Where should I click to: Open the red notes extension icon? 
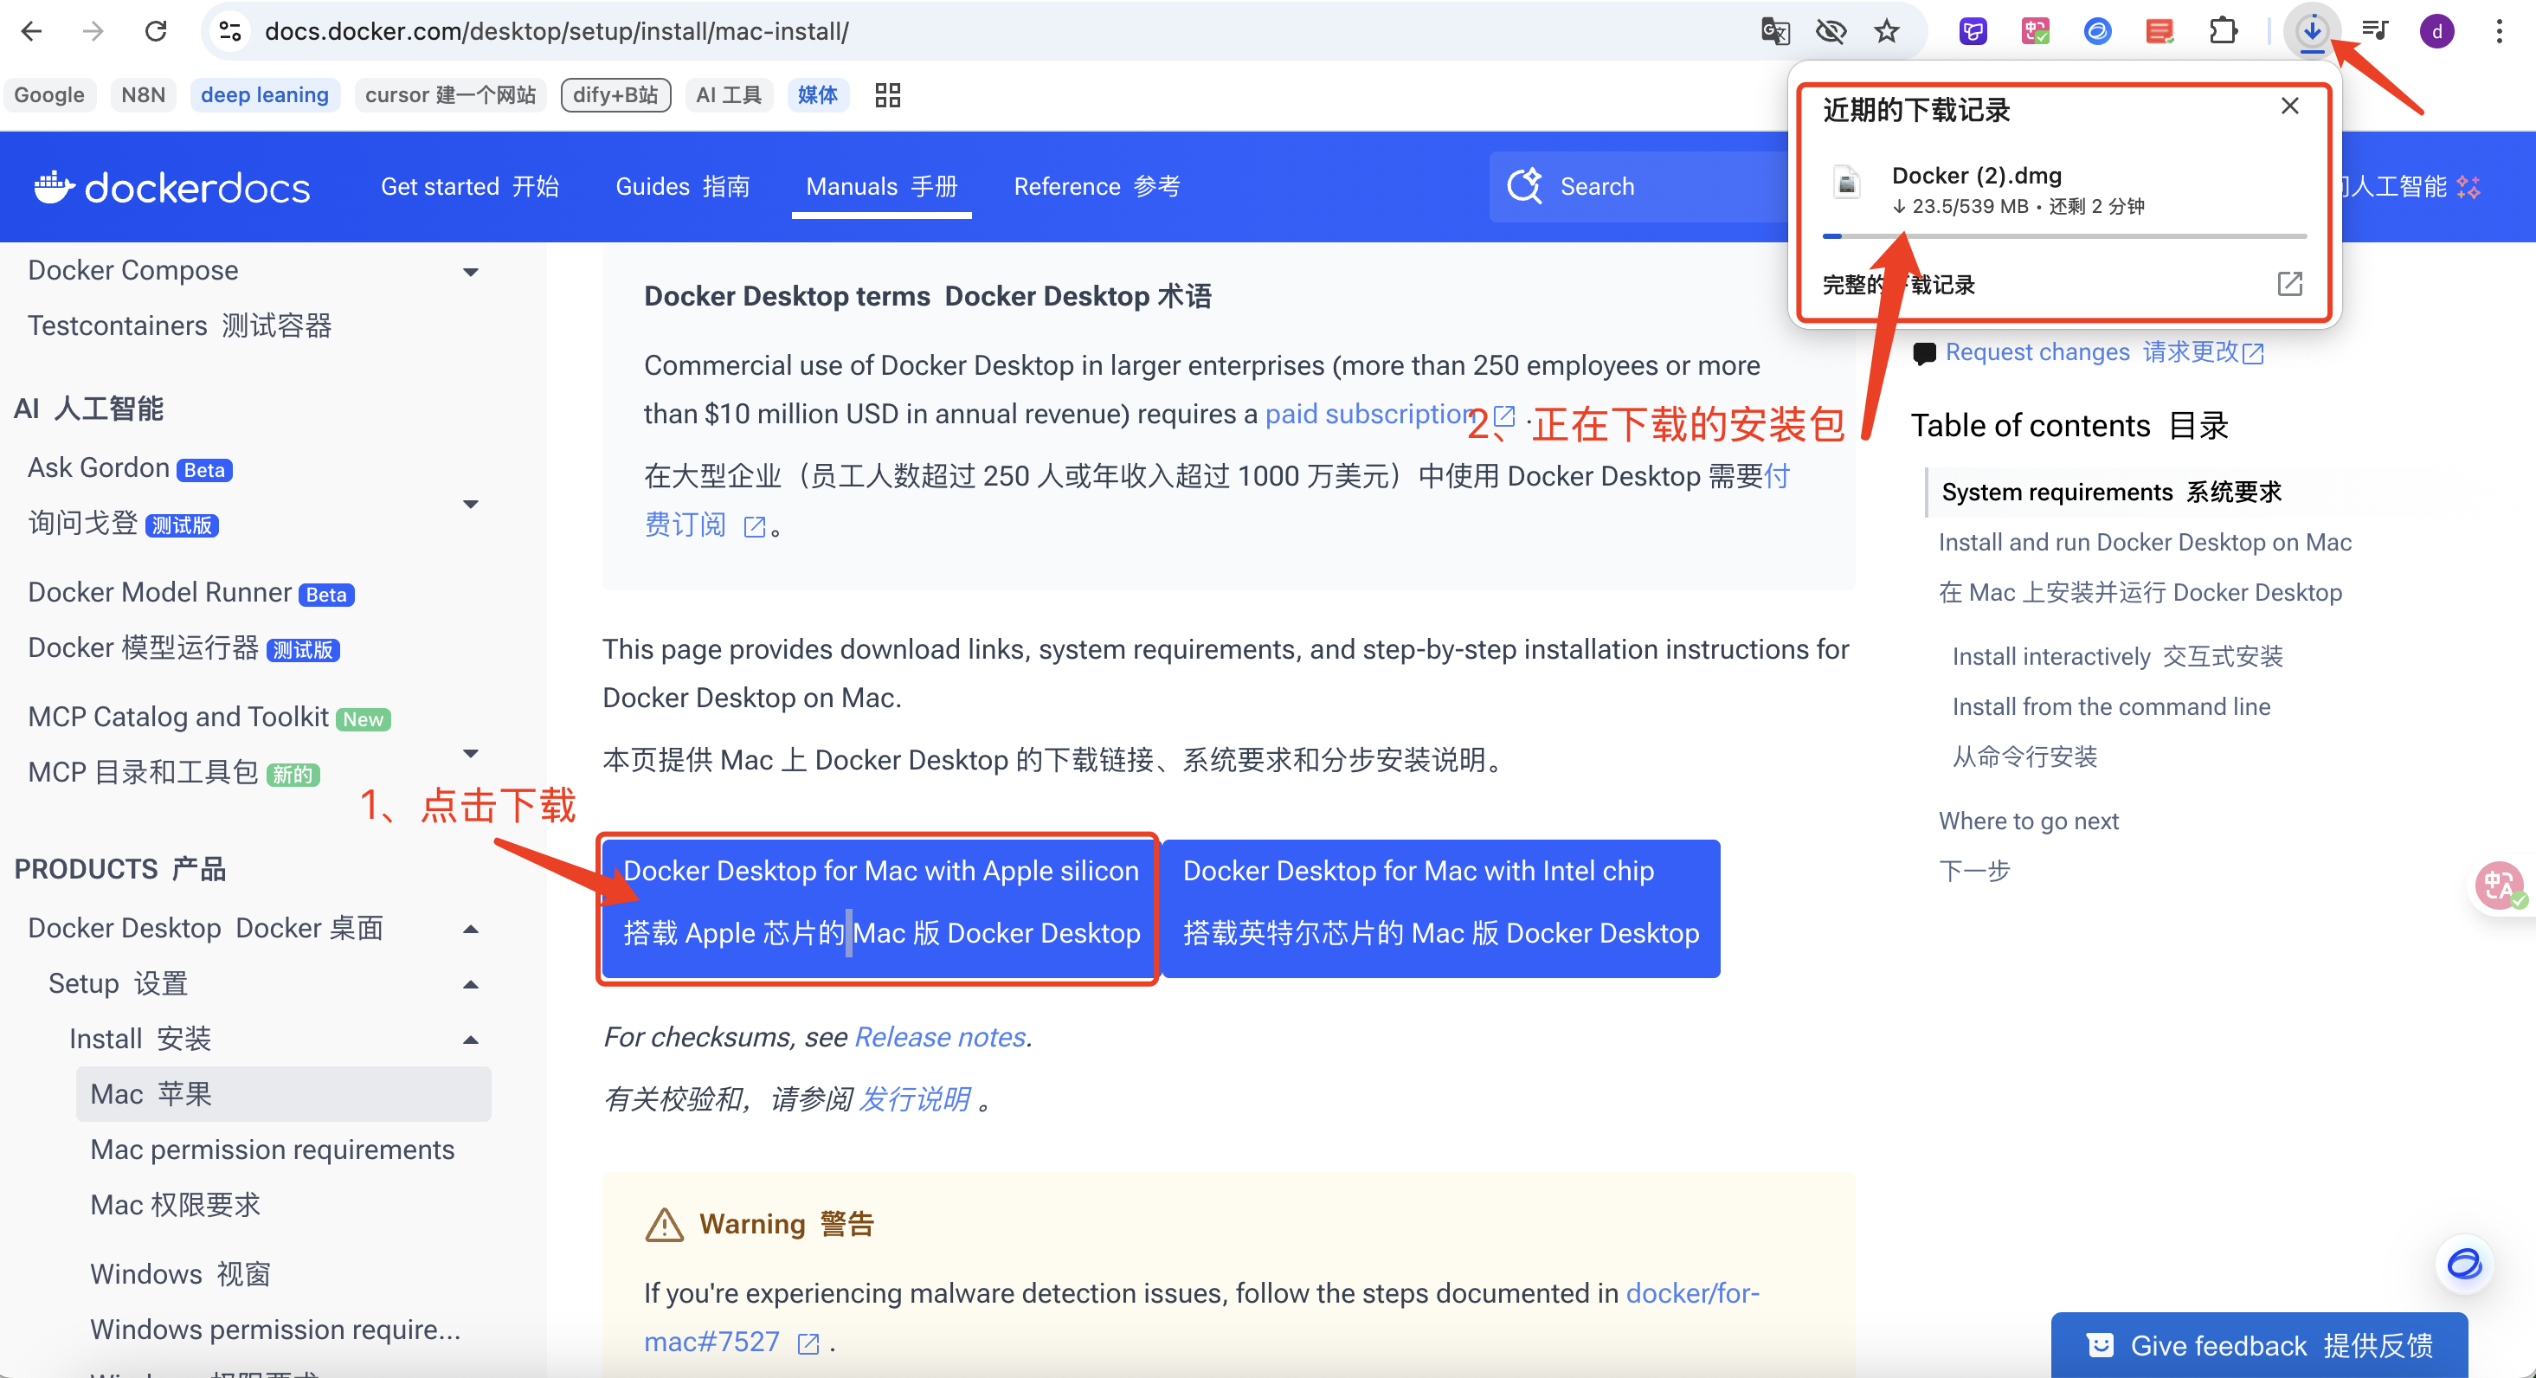click(x=2160, y=31)
